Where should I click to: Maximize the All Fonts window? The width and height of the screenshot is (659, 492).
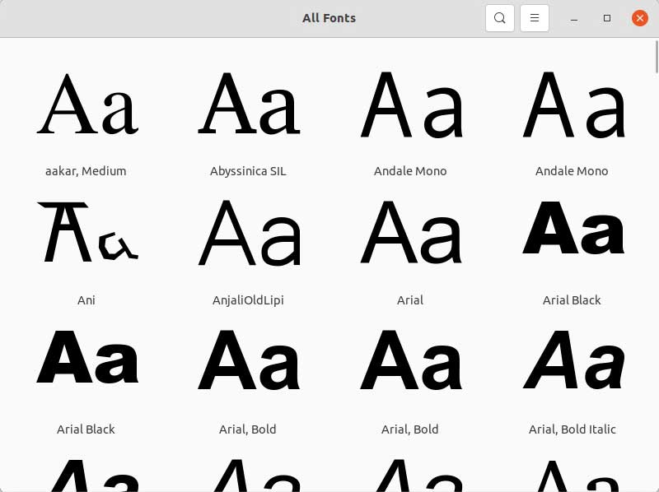(x=607, y=18)
